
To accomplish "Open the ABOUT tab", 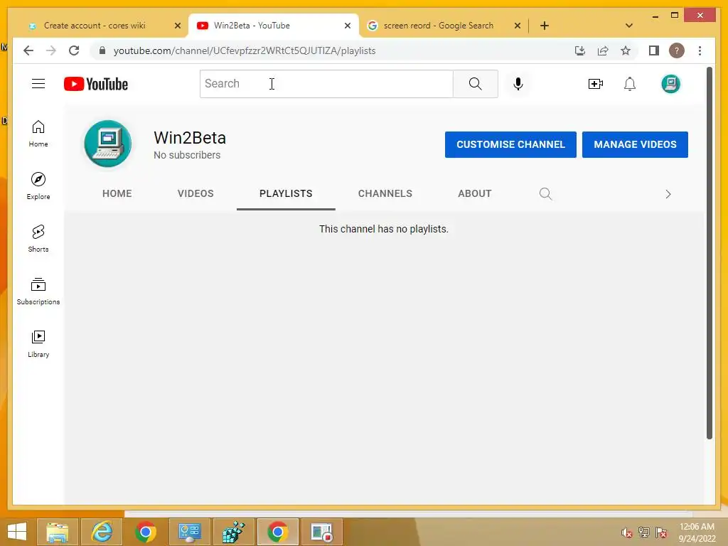I will point(474,193).
